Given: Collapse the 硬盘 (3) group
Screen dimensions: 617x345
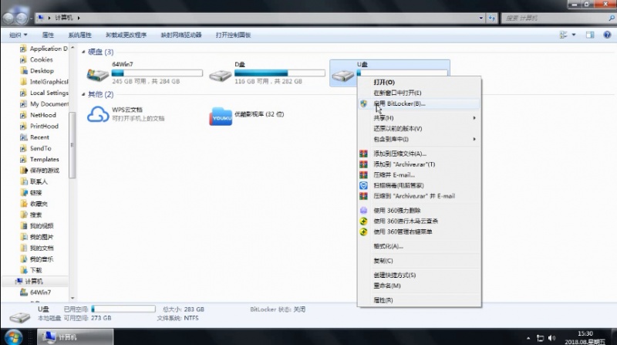Looking at the screenshot, I should click(x=83, y=52).
